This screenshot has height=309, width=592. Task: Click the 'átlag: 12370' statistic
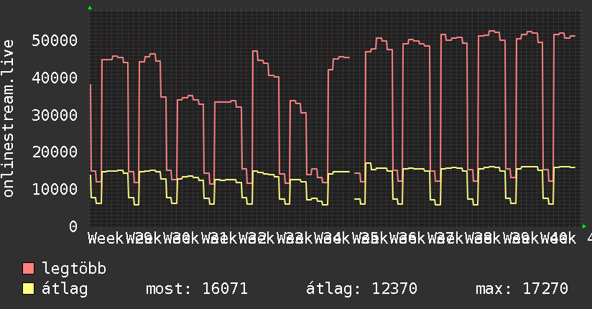click(361, 289)
